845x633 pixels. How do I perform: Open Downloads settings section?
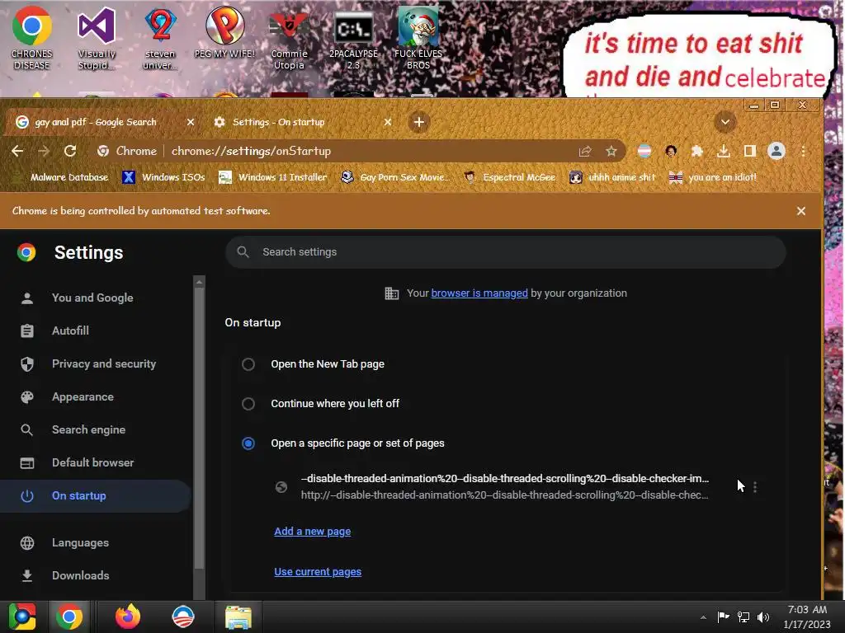point(95,575)
